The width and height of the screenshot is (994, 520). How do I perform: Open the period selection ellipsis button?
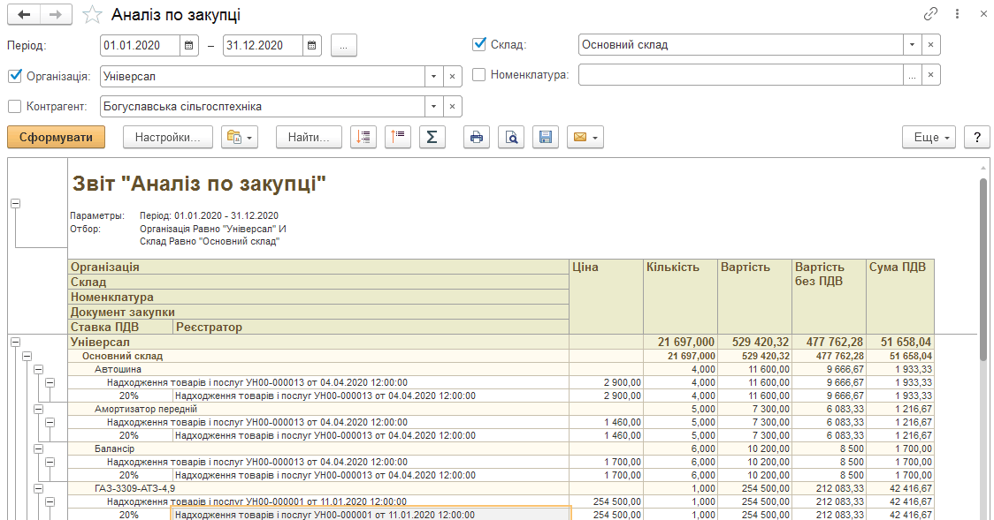click(344, 46)
